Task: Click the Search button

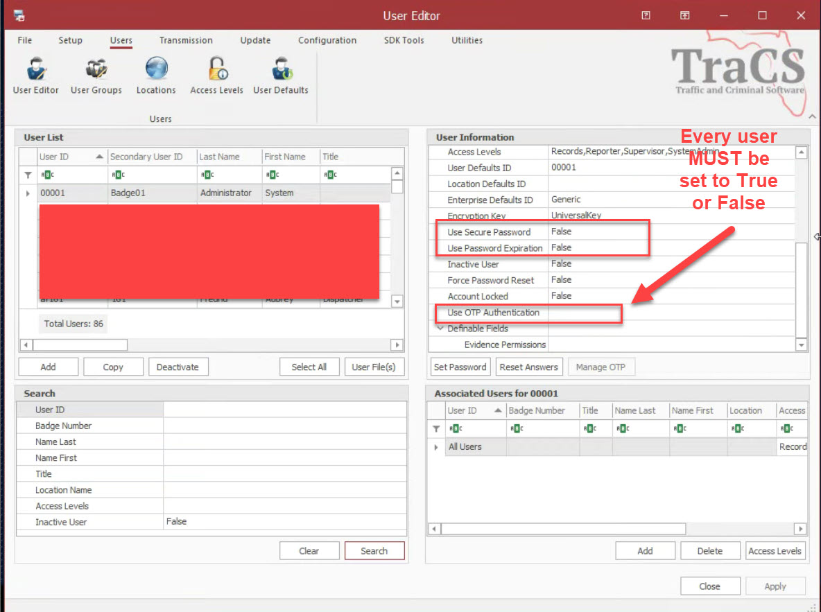Action: coord(374,551)
